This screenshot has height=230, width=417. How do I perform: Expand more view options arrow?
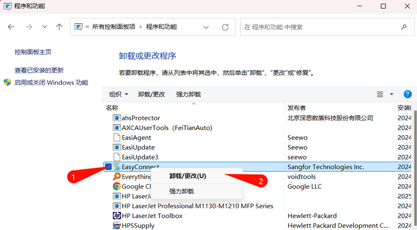tap(392, 94)
